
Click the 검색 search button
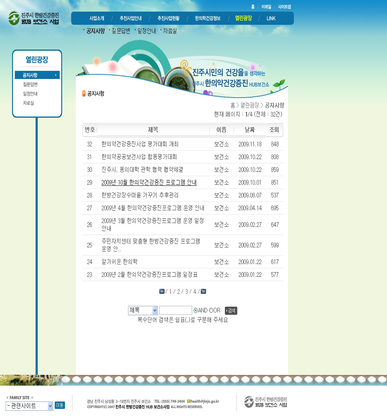[x=231, y=311]
